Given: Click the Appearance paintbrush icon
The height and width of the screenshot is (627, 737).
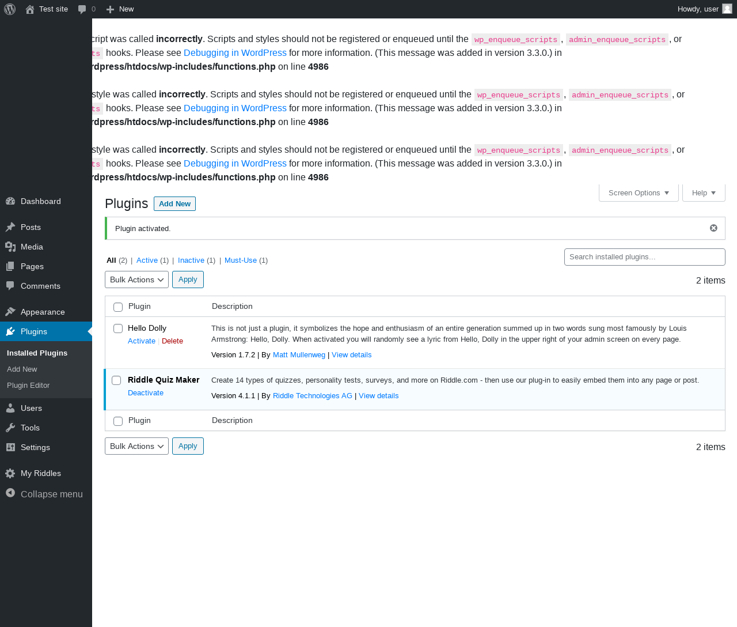Looking at the screenshot, I should click(x=10, y=312).
